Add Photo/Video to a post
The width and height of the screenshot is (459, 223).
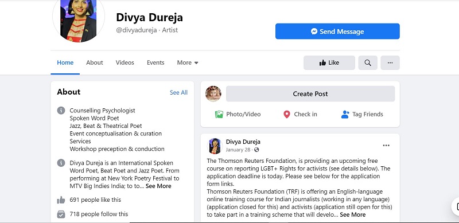(238, 114)
